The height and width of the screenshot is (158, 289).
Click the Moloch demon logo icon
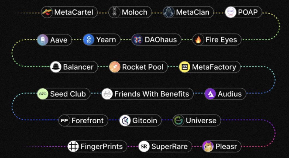point(115,12)
